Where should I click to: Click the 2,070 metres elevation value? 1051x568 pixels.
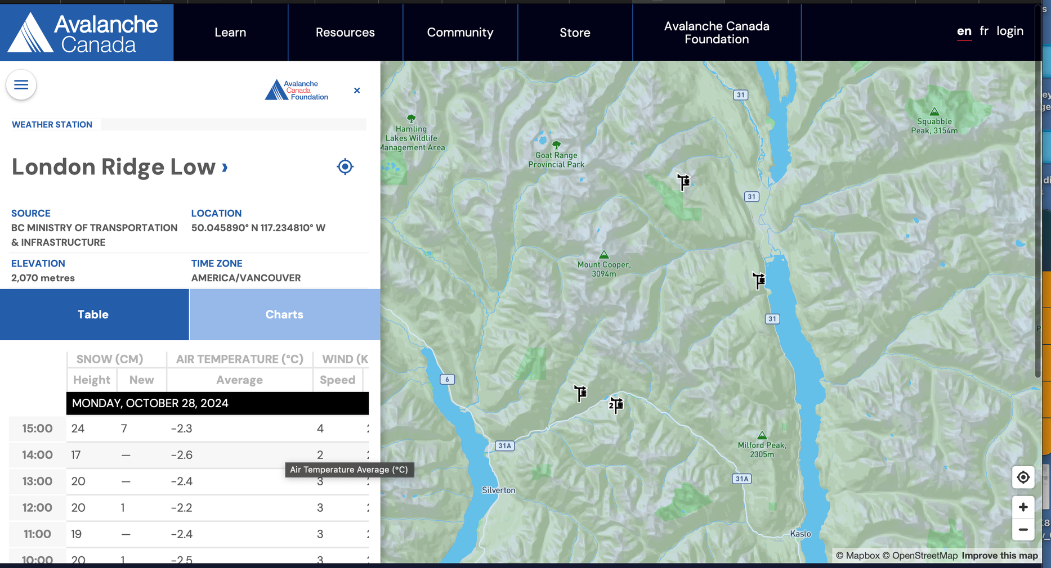(43, 278)
